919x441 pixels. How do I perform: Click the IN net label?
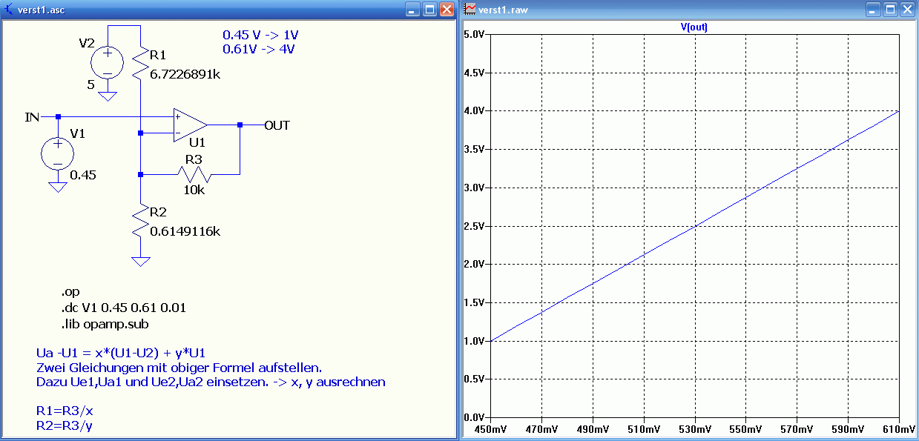[32, 117]
